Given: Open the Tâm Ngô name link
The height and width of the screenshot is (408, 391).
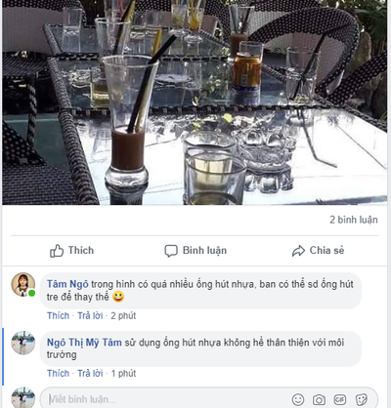Looking at the screenshot, I should point(67,284).
